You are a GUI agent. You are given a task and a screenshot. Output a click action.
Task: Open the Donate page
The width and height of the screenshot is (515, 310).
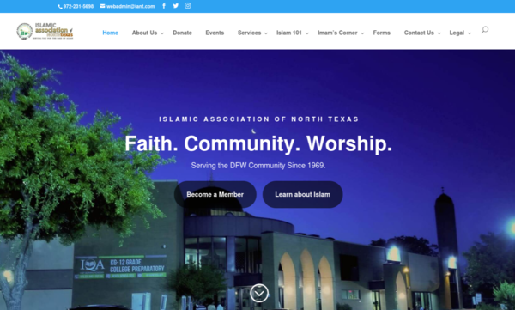click(182, 33)
